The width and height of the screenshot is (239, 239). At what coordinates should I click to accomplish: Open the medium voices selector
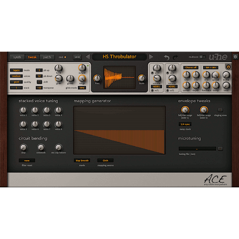[16, 76]
